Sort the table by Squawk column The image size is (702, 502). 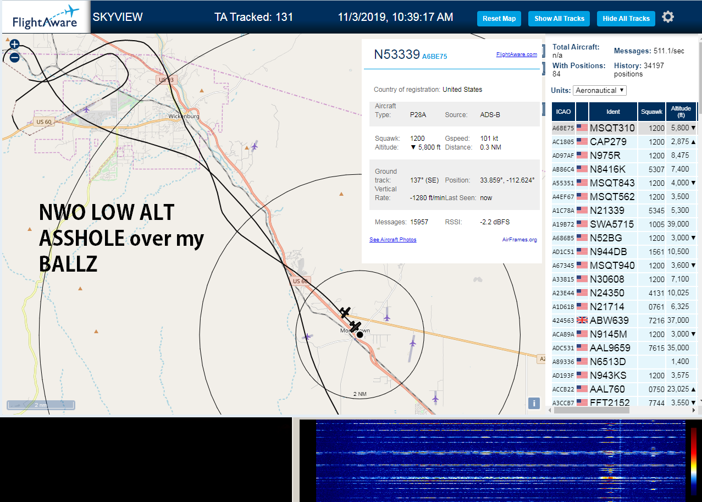pyautogui.click(x=651, y=112)
